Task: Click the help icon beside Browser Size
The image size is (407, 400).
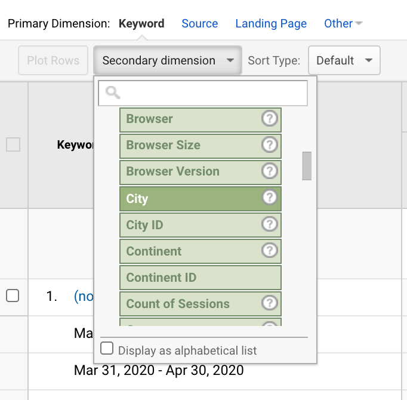Action: tap(270, 146)
